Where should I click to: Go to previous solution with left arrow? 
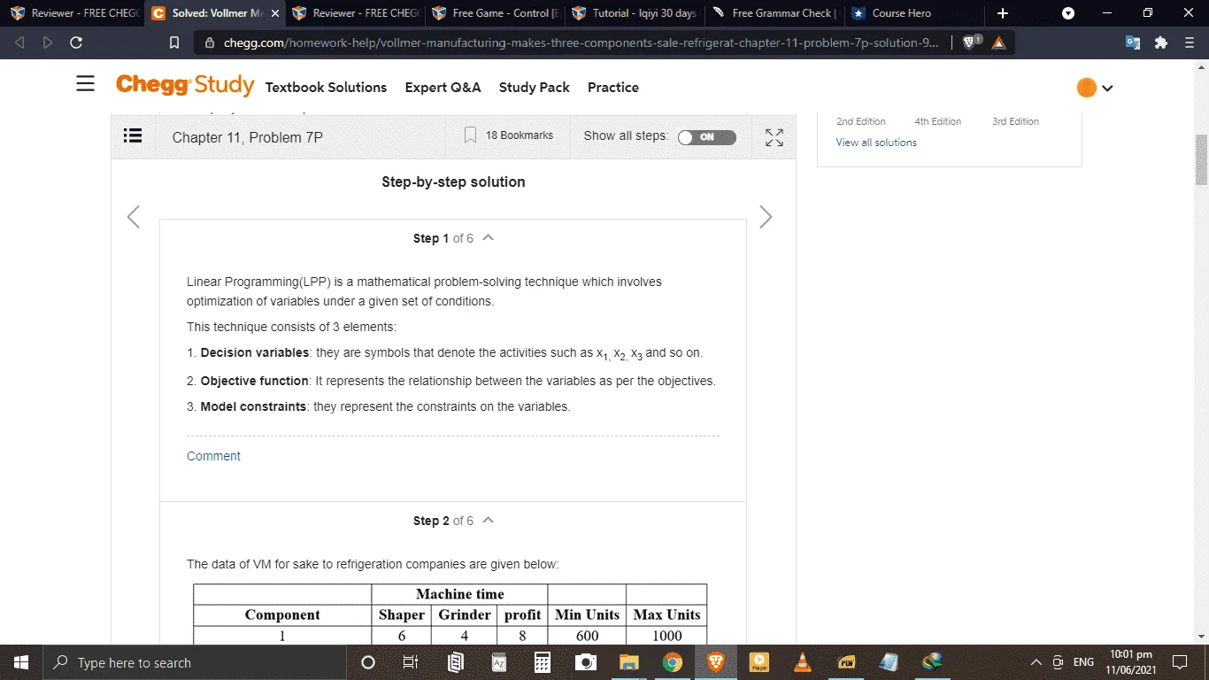(x=134, y=217)
